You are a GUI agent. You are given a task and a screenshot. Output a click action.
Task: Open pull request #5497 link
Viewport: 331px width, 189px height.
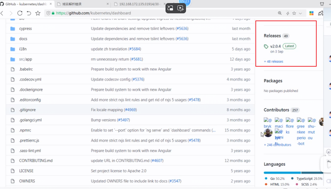[x=123, y=120]
